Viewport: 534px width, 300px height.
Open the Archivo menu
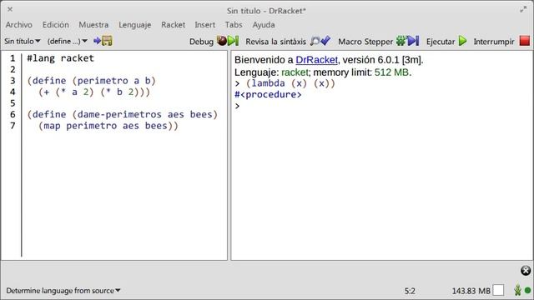(x=18, y=25)
